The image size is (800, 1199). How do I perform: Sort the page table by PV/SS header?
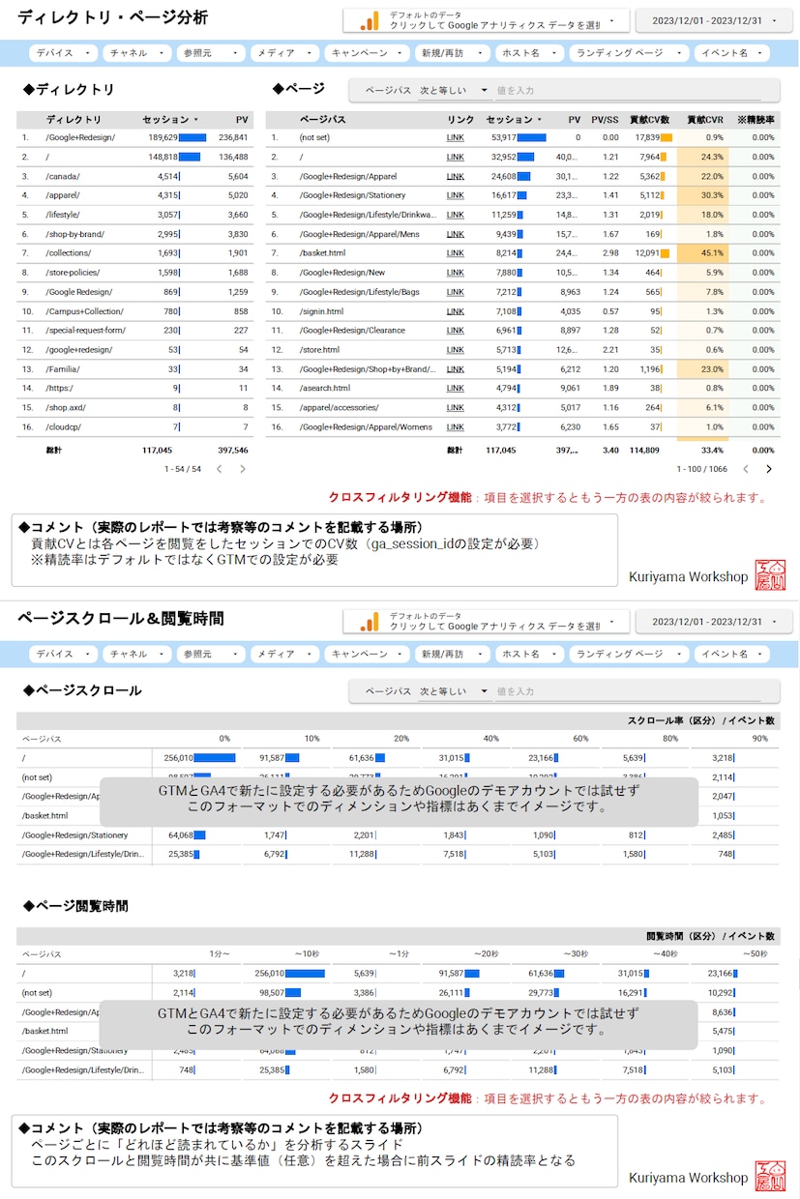point(605,120)
